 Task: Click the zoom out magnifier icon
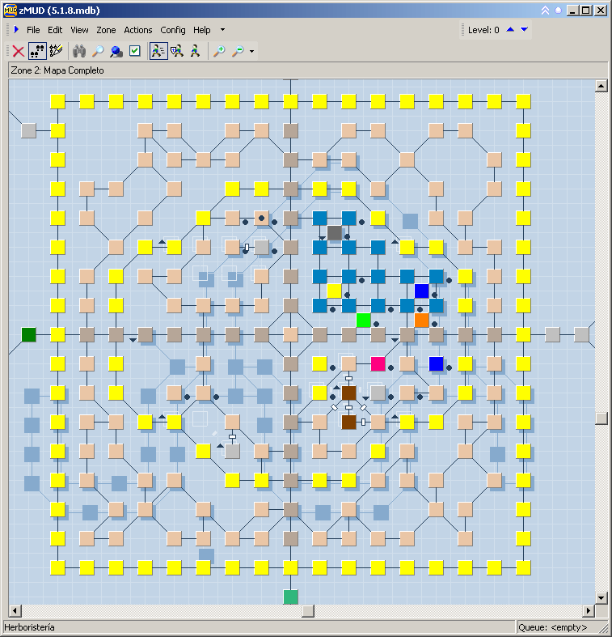(238, 51)
